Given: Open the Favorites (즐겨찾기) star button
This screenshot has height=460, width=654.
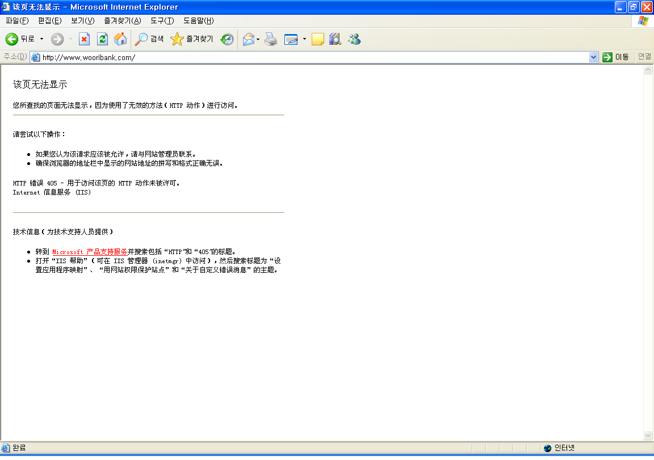Looking at the screenshot, I should pos(192,39).
